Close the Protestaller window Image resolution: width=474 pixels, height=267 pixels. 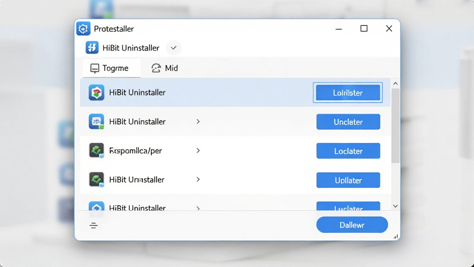pos(389,28)
